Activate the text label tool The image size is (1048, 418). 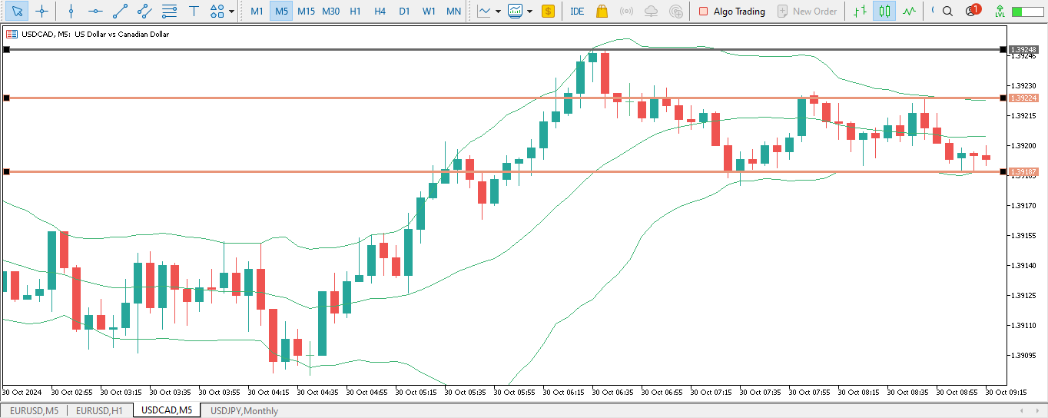point(194,12)
